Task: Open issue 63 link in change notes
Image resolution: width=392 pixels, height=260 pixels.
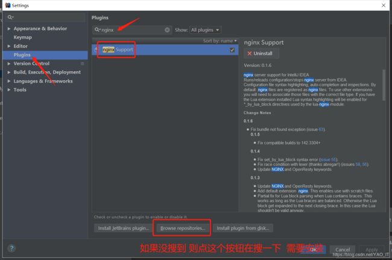Action: (x=321, y=130)
